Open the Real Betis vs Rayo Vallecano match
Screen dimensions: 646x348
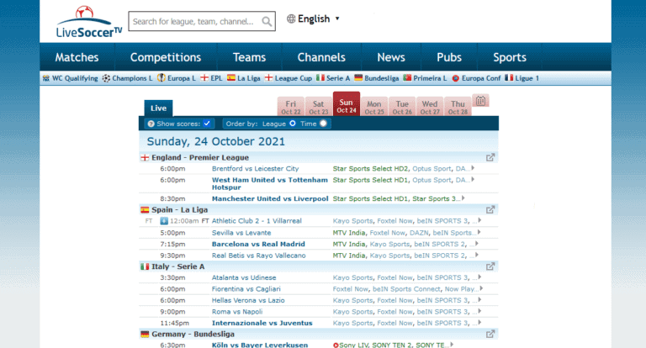tap(259, 256)
